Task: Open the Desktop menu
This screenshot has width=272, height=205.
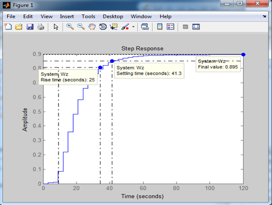Action: pyautogui.click(x=113, y=16)
